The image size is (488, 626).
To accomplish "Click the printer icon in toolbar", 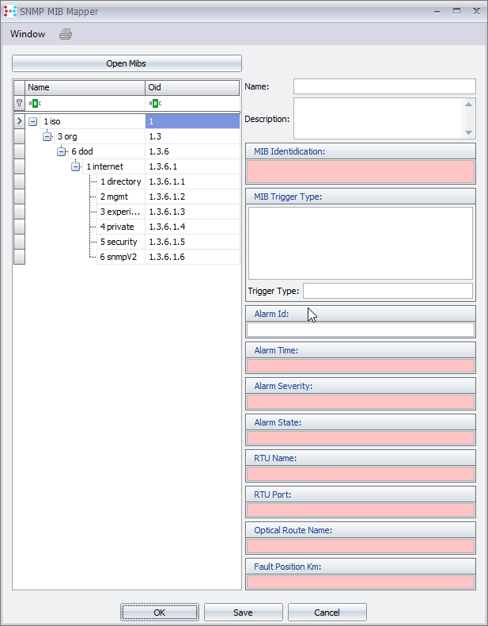I will coord(66,34).
